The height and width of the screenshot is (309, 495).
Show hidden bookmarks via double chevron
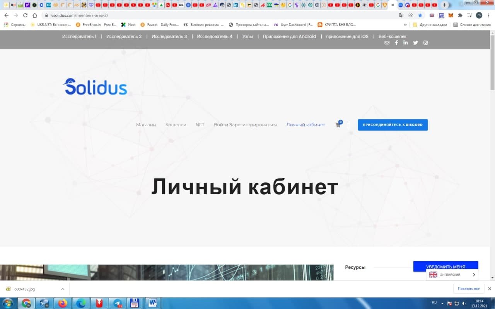tap(405, 25)
